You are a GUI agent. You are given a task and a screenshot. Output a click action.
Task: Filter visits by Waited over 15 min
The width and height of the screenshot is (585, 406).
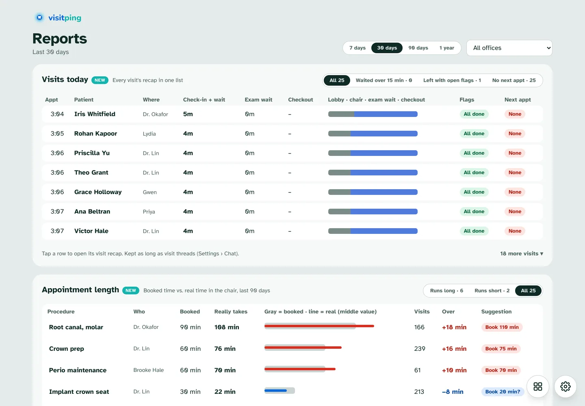pos(384,80)
